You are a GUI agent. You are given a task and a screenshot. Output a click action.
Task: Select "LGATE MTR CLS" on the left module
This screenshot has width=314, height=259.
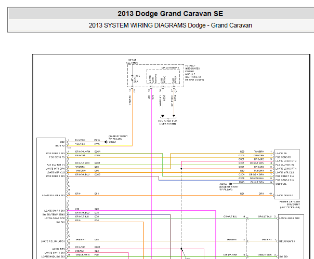point(56,172)
